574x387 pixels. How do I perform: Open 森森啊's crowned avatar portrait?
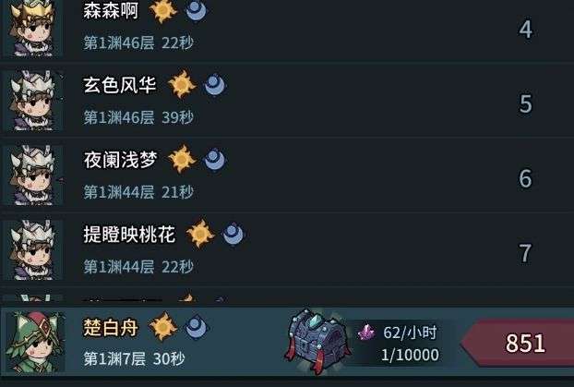[32, 29]
